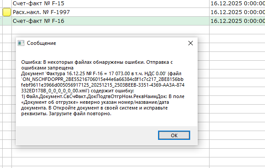This screenshot has width=265, height=168.
Task: Click the yellow marker beside Расх.накл. № F-1997
Action: click(7, 12)
